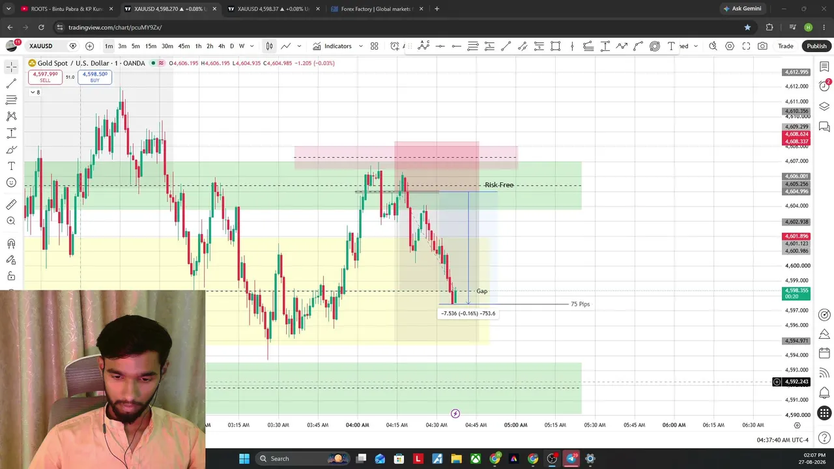Viewport: 834px width, 469px height.
Task: Open the timezone clock 04:37:40 AM UTC-4
Action: tap(783, 440)
